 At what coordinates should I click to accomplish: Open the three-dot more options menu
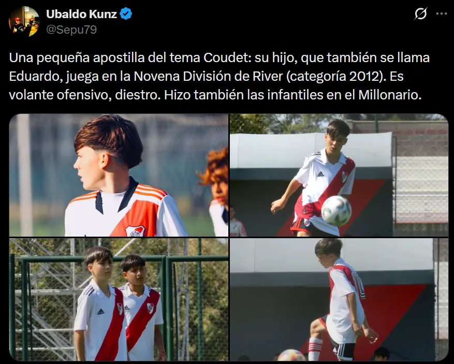pyautogui.click(x=441, y=13)
